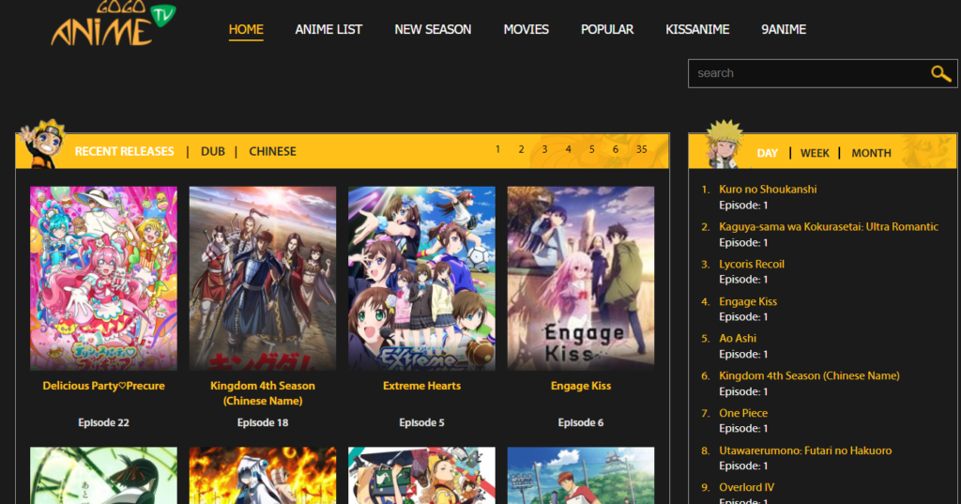Open the second-row thumbnail with the blonde character
The width and height of the screenshot is (961, 504).
pos(421,476)
